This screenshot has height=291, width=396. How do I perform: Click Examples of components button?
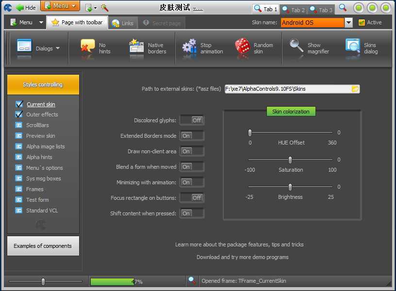[43, 246]
